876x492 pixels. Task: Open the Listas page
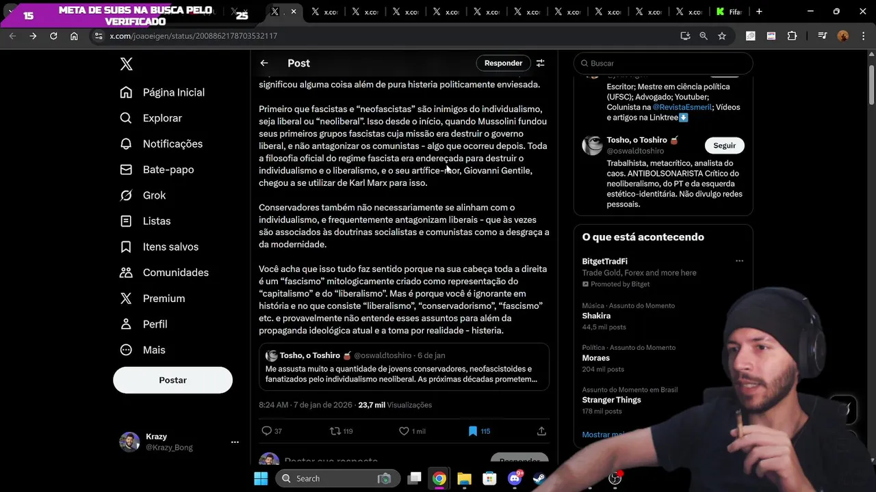(x=145, y=221)
